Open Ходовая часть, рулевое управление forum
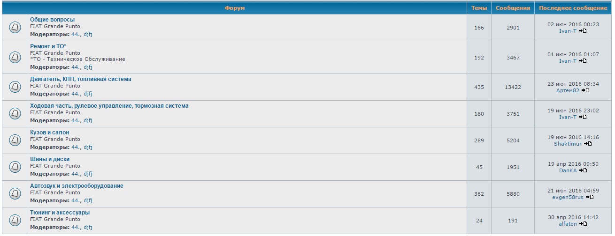615x236 pixels. [x=109, y=106]
